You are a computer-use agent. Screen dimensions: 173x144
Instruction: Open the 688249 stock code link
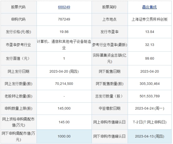coord(64,7)
